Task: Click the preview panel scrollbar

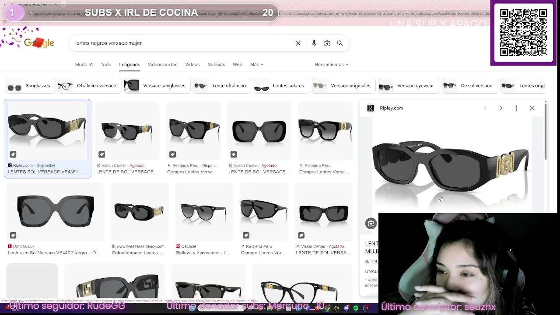Action: point(546,131)
